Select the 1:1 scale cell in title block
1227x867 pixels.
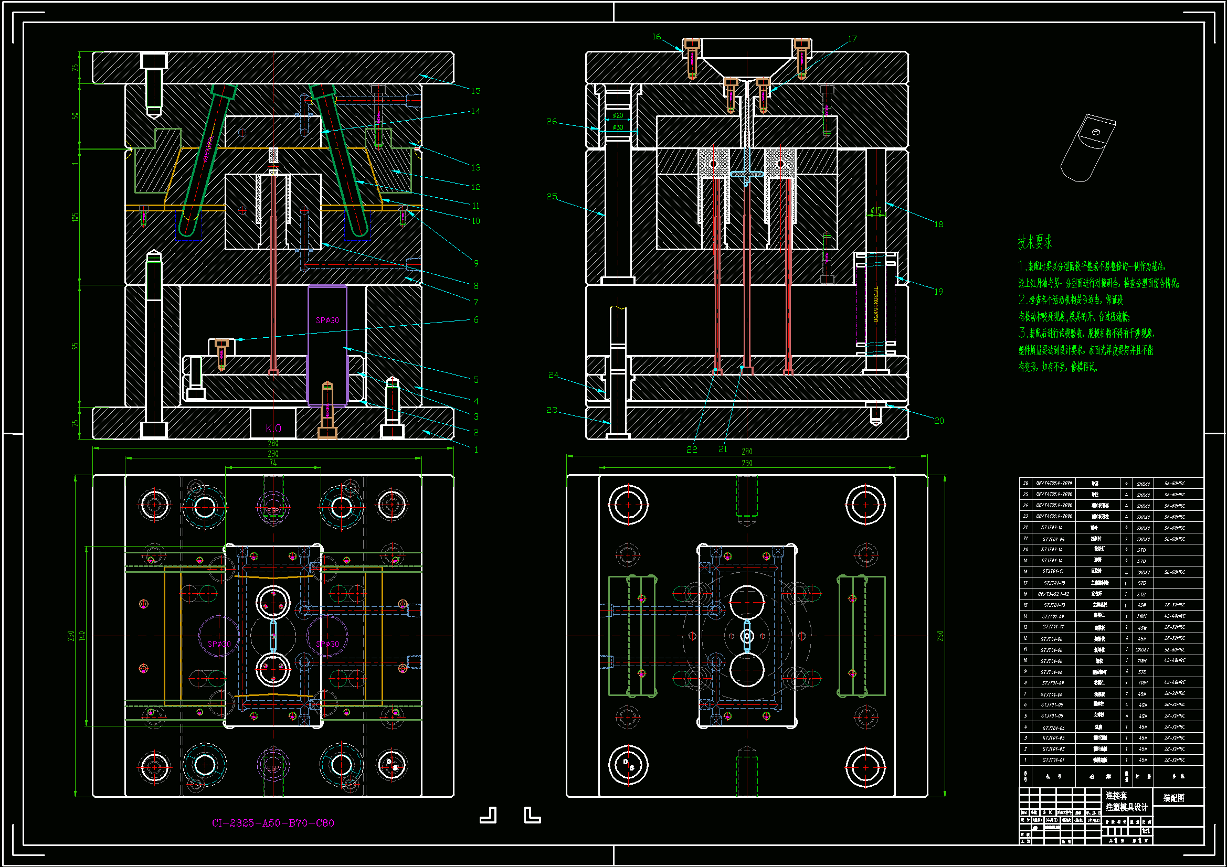tap(1146, 831)
